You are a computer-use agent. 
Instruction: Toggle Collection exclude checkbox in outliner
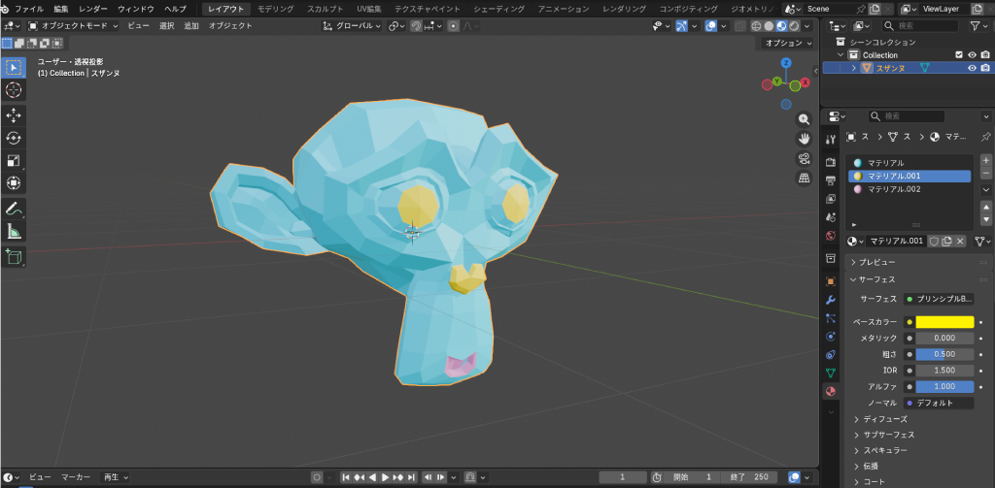click(959, 55)
